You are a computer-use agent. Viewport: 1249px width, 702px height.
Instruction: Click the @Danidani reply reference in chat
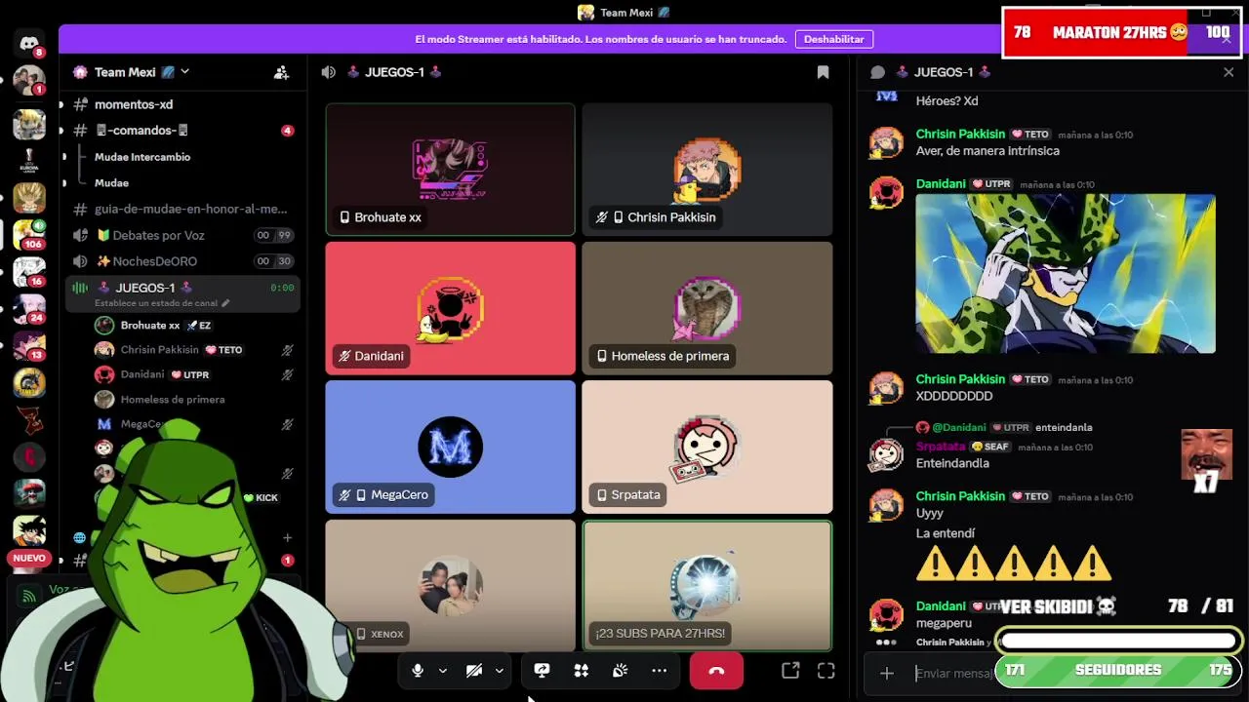pyautogui.click(x=959, y=427)
